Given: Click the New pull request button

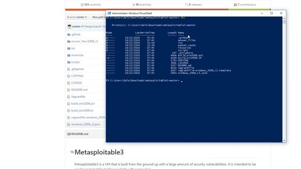Looking at the screenshot, I should pos(99,17).
